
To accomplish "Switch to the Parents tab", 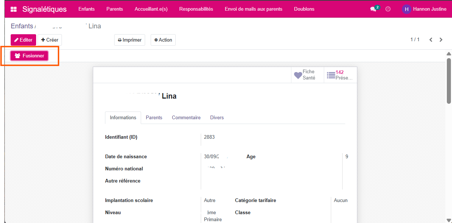I will (154, 117).
